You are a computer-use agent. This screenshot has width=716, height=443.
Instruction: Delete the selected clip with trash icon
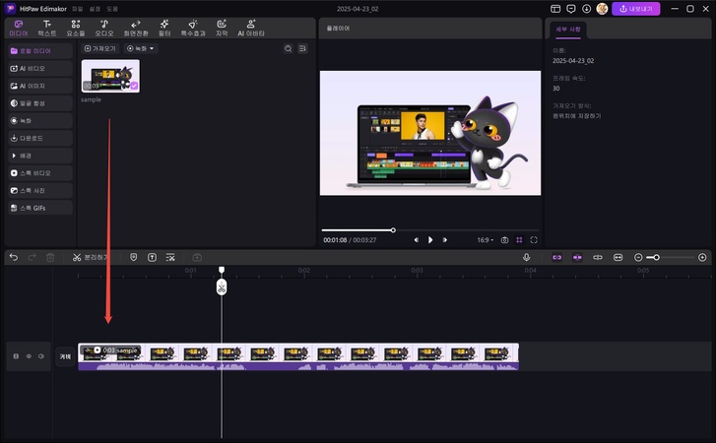click(50, 257)
